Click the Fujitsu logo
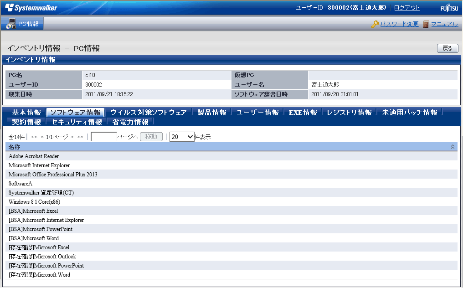This screenshot has width=463, height=288. pos(449,8)
